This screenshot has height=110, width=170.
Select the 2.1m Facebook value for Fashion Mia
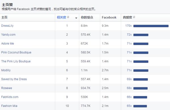pos(105,106)
